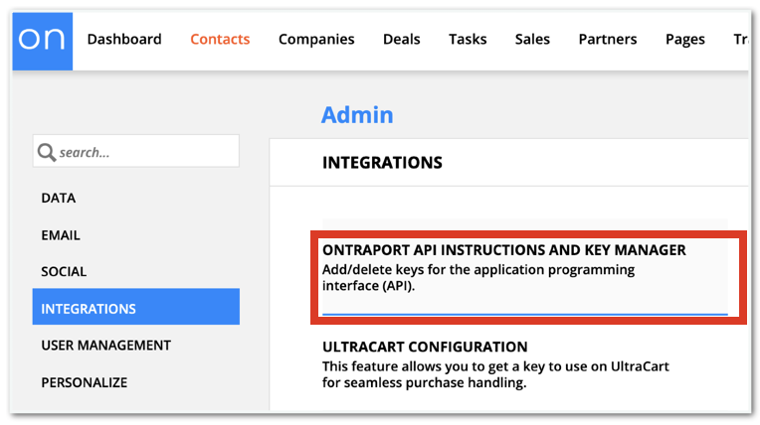Open the SOCIAL admin category
The width and height of the screenshot is (760, 425).
click(x=64, y=271)
